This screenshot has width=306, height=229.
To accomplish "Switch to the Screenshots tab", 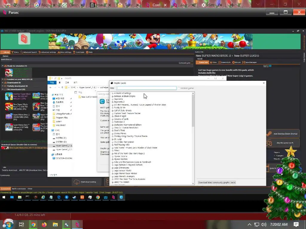I will click(224, 62).
